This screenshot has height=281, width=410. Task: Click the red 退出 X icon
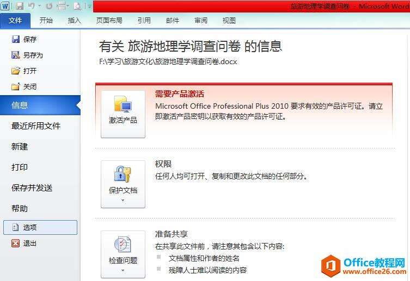tap(16, 243)
